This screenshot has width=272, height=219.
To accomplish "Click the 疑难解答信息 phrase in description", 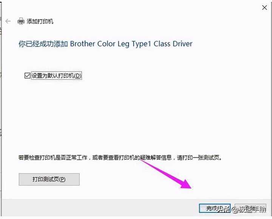I will tap(156, 158).
